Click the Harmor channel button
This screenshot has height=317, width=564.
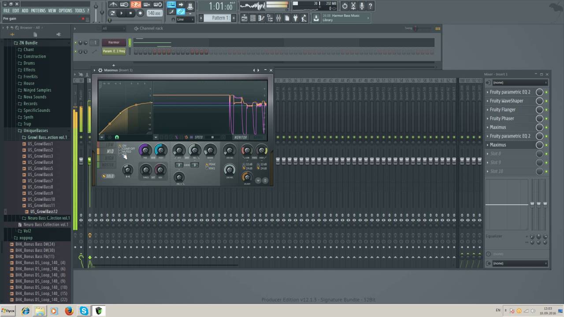point(114,42)
